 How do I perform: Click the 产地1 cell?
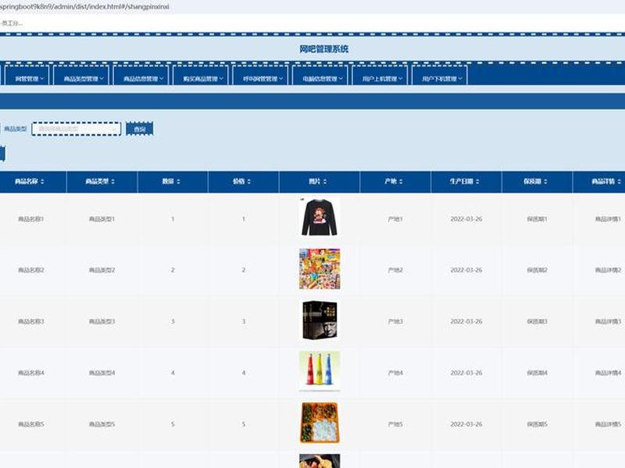pos(395,219)
